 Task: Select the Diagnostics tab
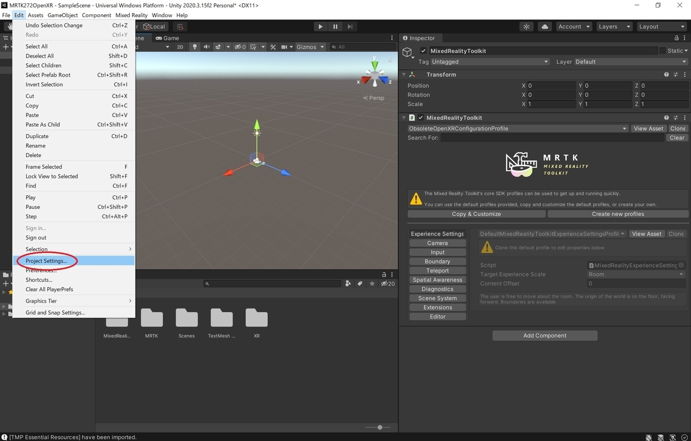[438, 289]
